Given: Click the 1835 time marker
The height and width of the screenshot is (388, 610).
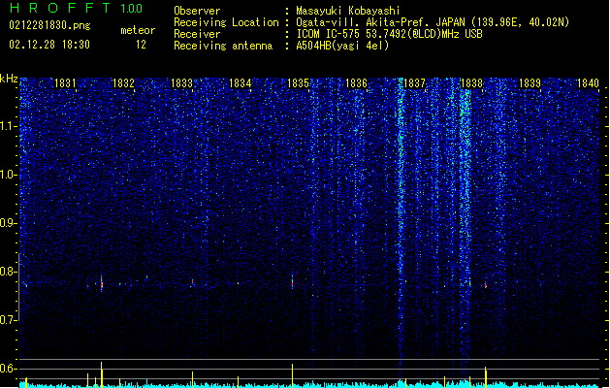Looking at the screenshot, I should pyautogui.click(x=298, y=82).
